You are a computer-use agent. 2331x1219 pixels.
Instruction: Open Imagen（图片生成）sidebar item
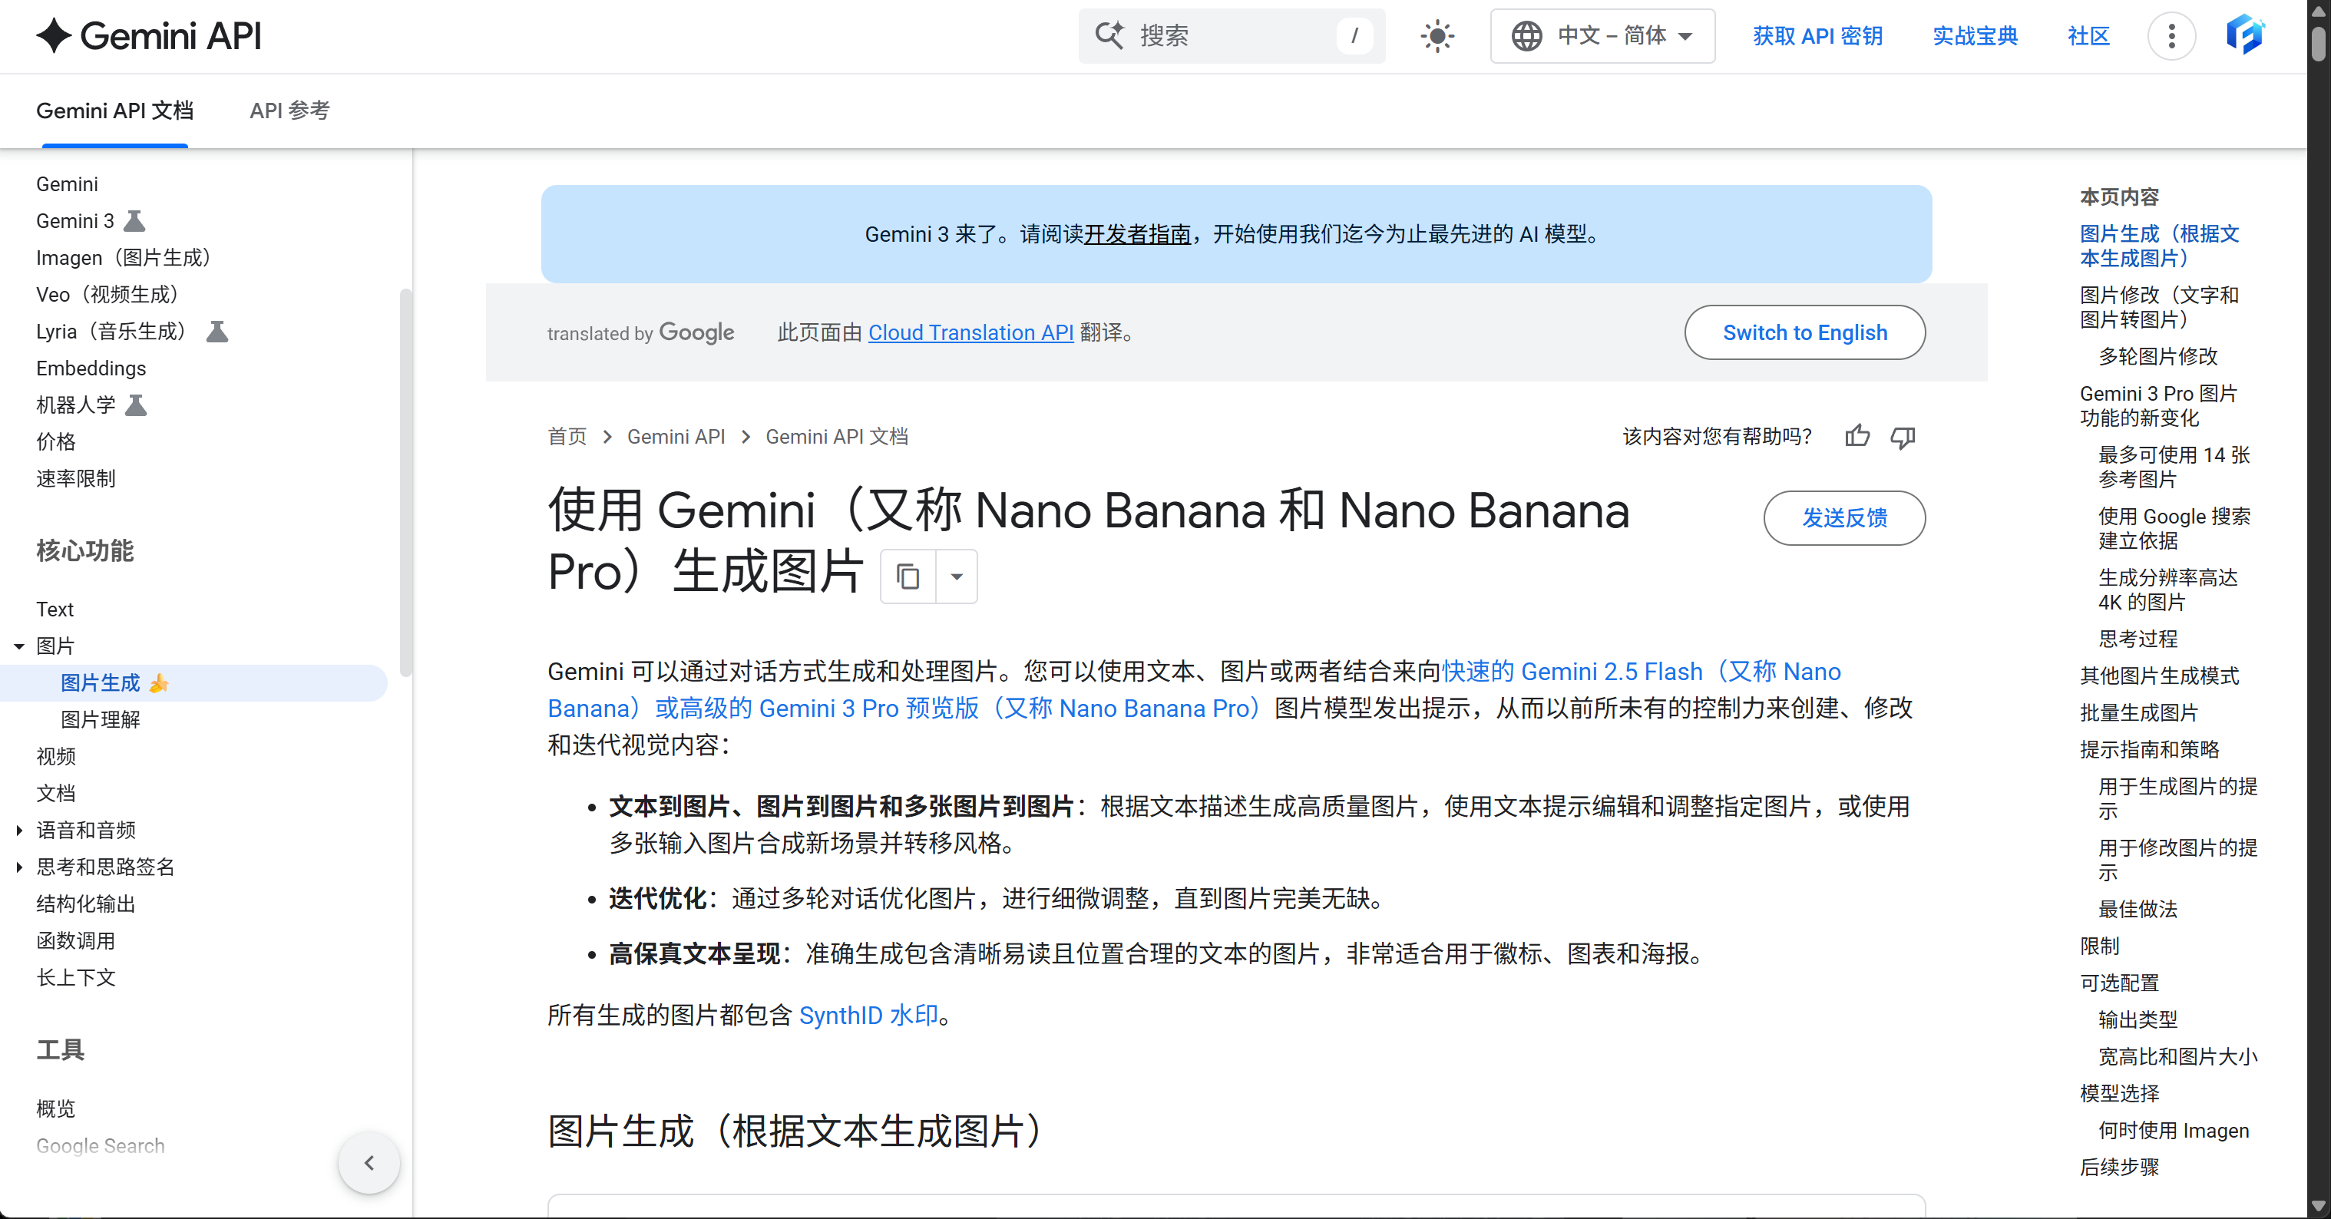pyautogui.click(x=127, y=258)
